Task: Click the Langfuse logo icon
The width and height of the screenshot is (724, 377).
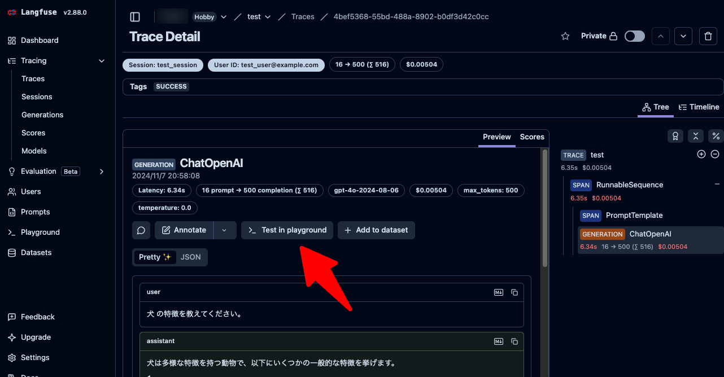Action: [x=12, y=12]
